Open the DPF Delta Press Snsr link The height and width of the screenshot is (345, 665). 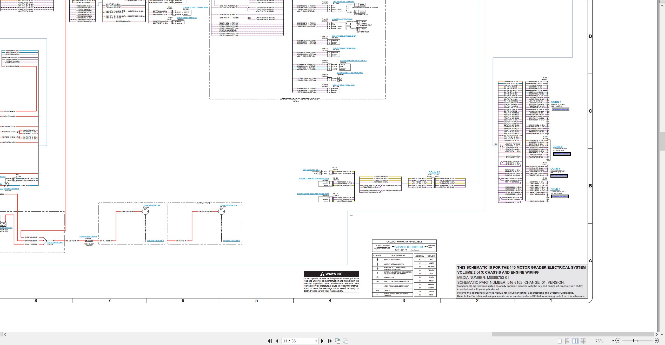tap(343, 85)
